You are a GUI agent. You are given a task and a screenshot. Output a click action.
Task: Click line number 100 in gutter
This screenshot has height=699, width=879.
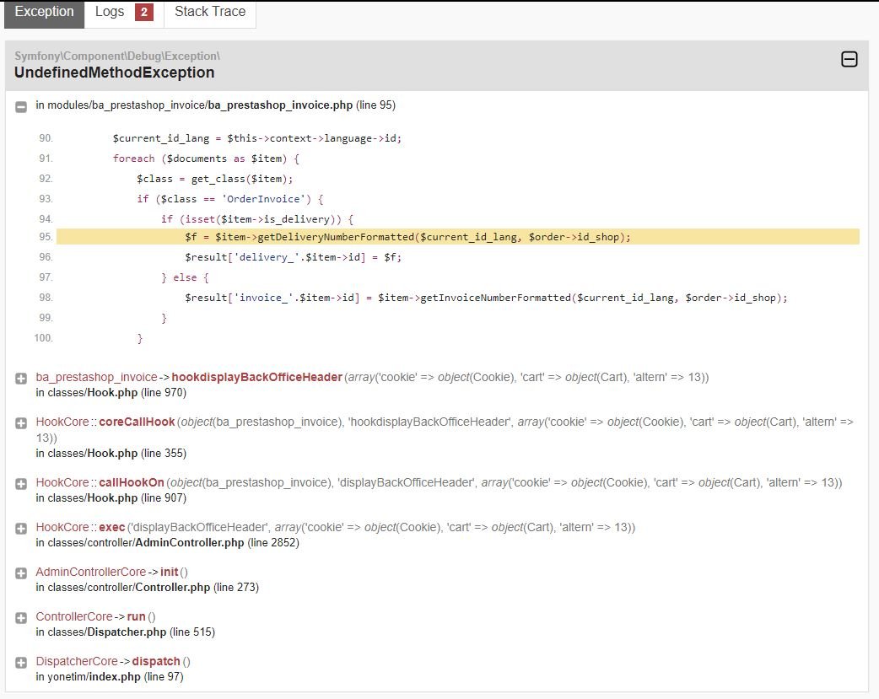43,338
